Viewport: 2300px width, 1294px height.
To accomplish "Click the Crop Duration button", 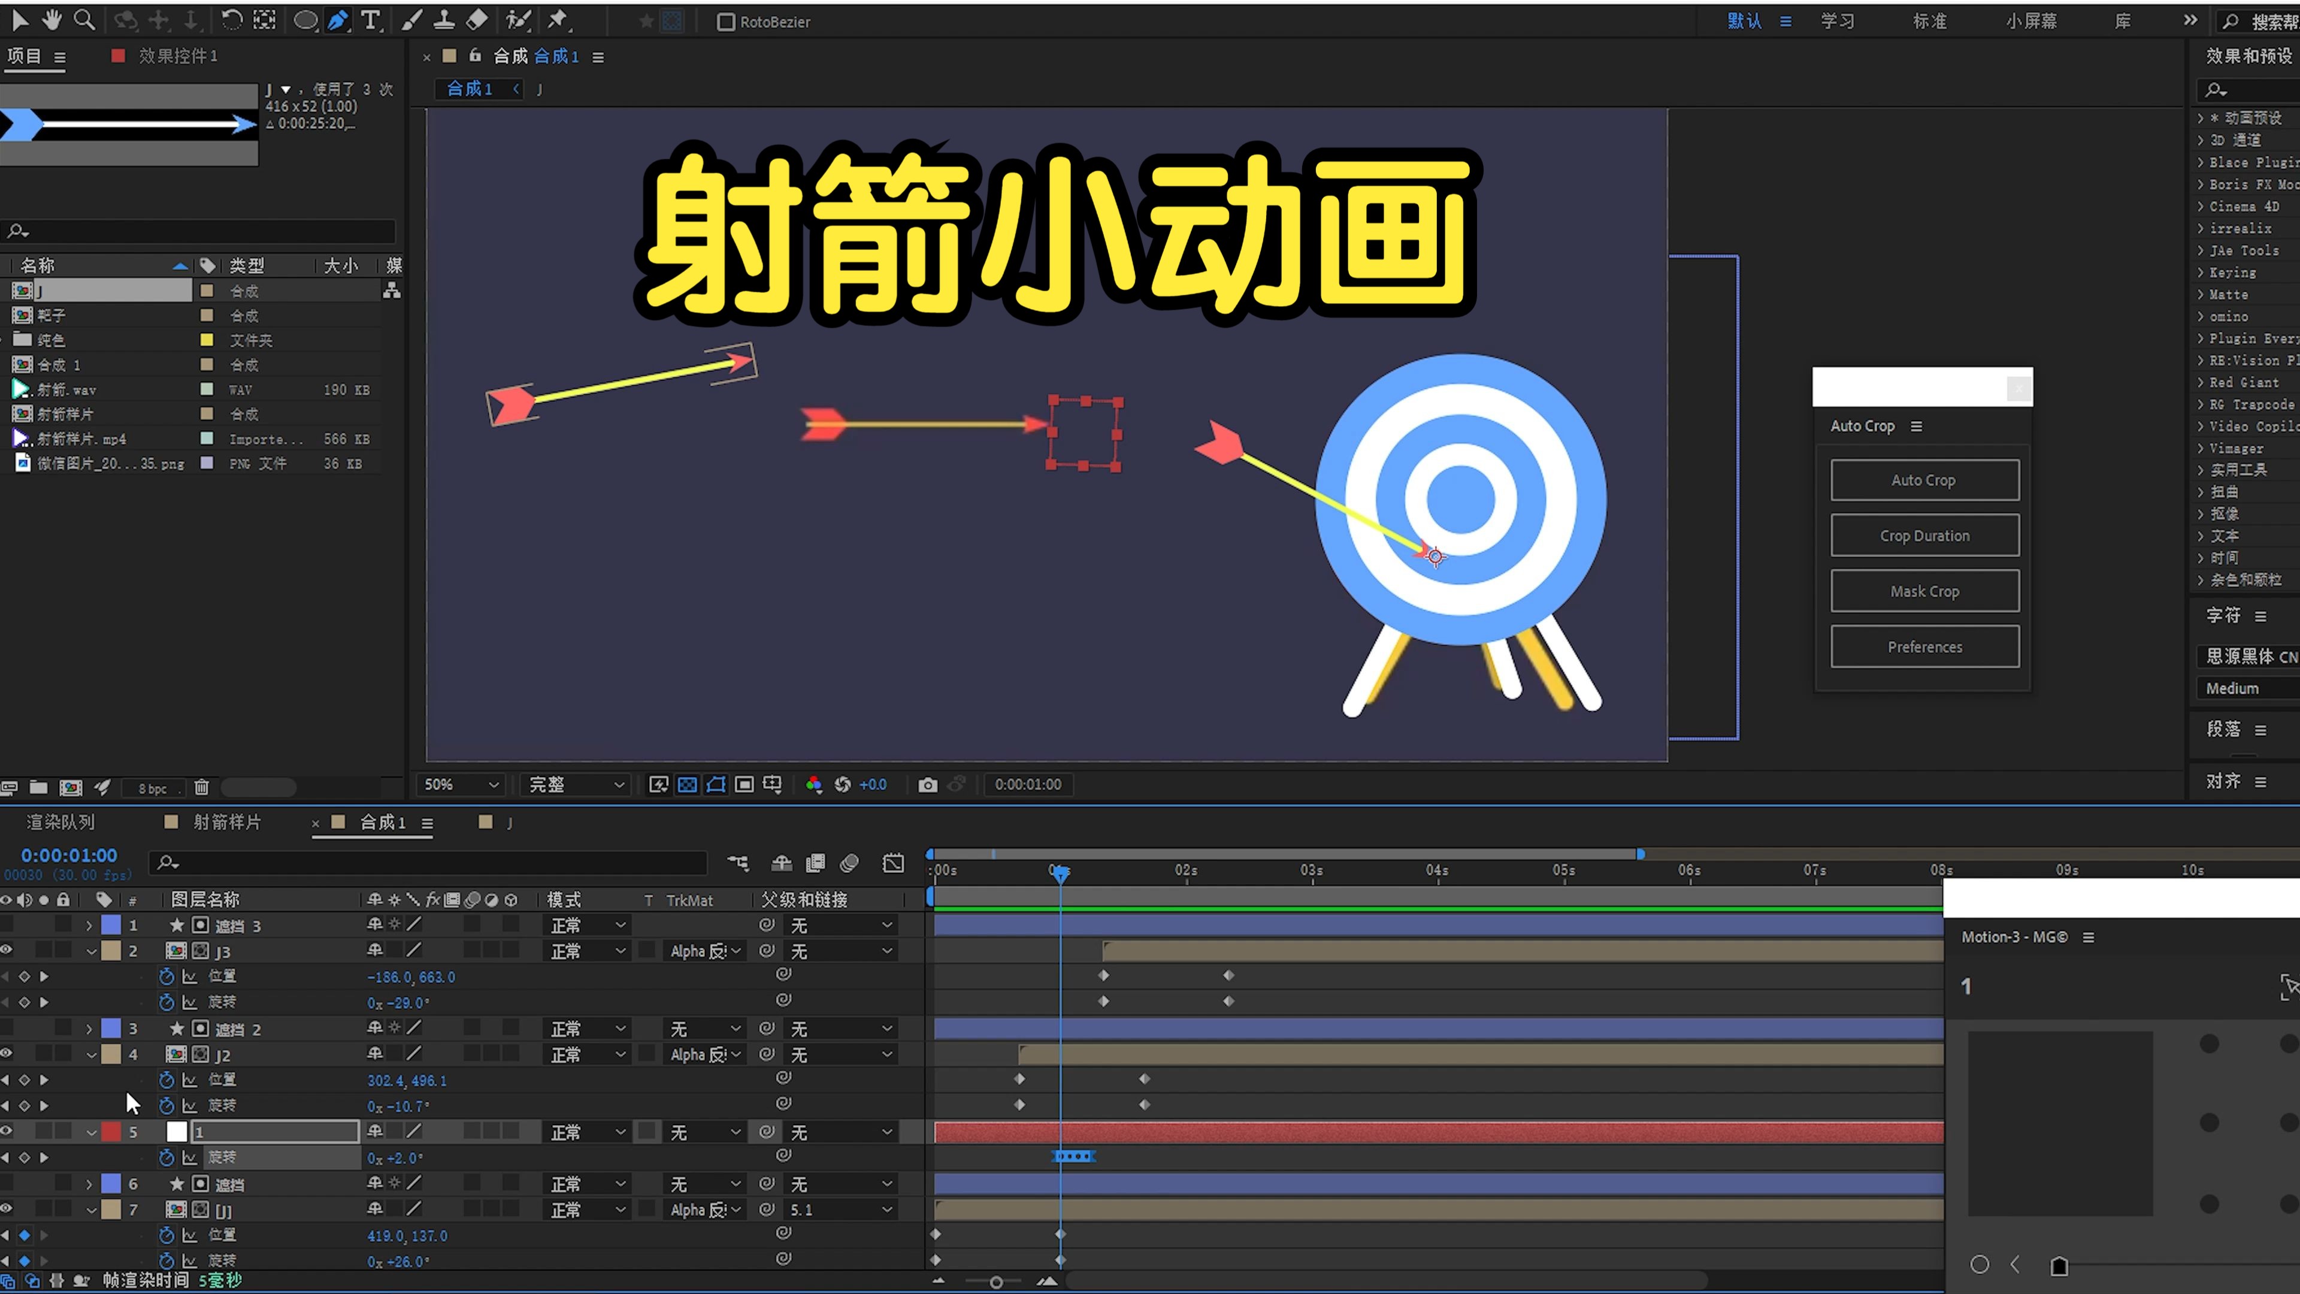I will (x=1924, y=536).
